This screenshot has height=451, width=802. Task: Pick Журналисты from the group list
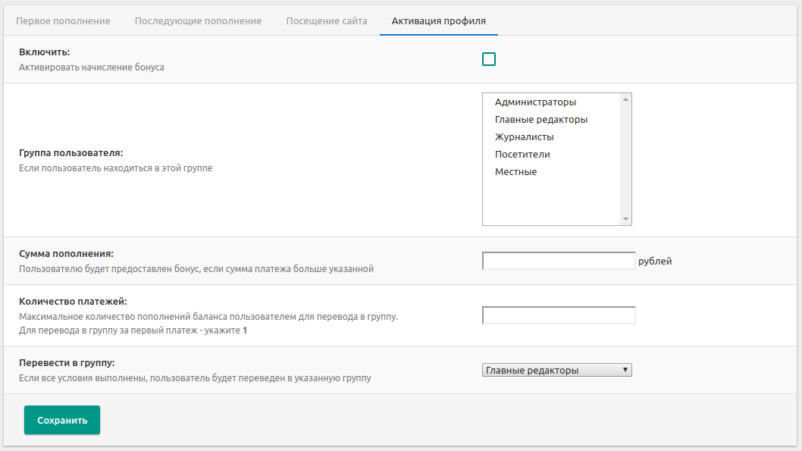click(x=524, y=137)
